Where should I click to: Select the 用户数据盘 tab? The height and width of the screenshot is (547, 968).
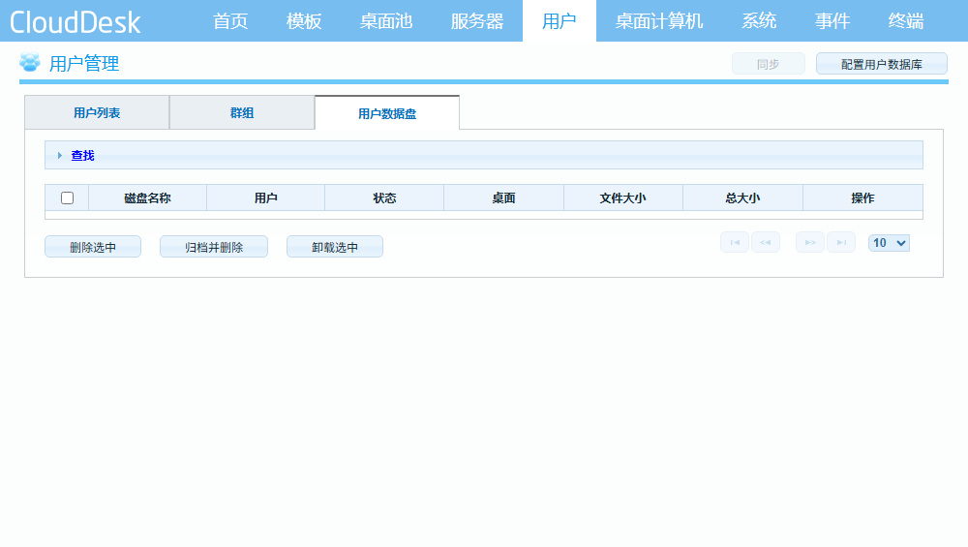click(387, 113)
